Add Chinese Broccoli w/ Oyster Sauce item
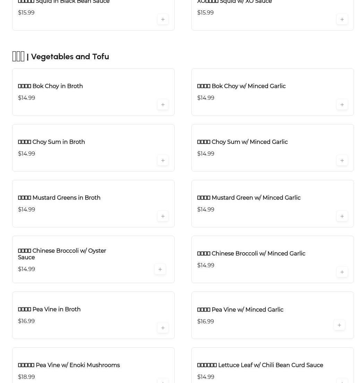Screen dimensions: 364x383 point(160,269)
